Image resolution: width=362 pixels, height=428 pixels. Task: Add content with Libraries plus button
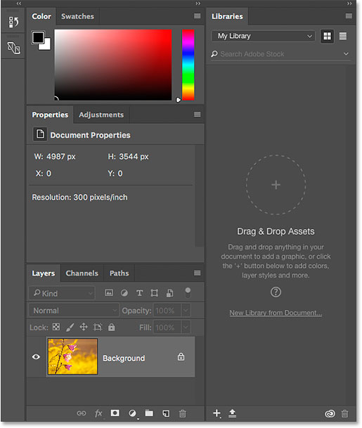tap(216, 413)
